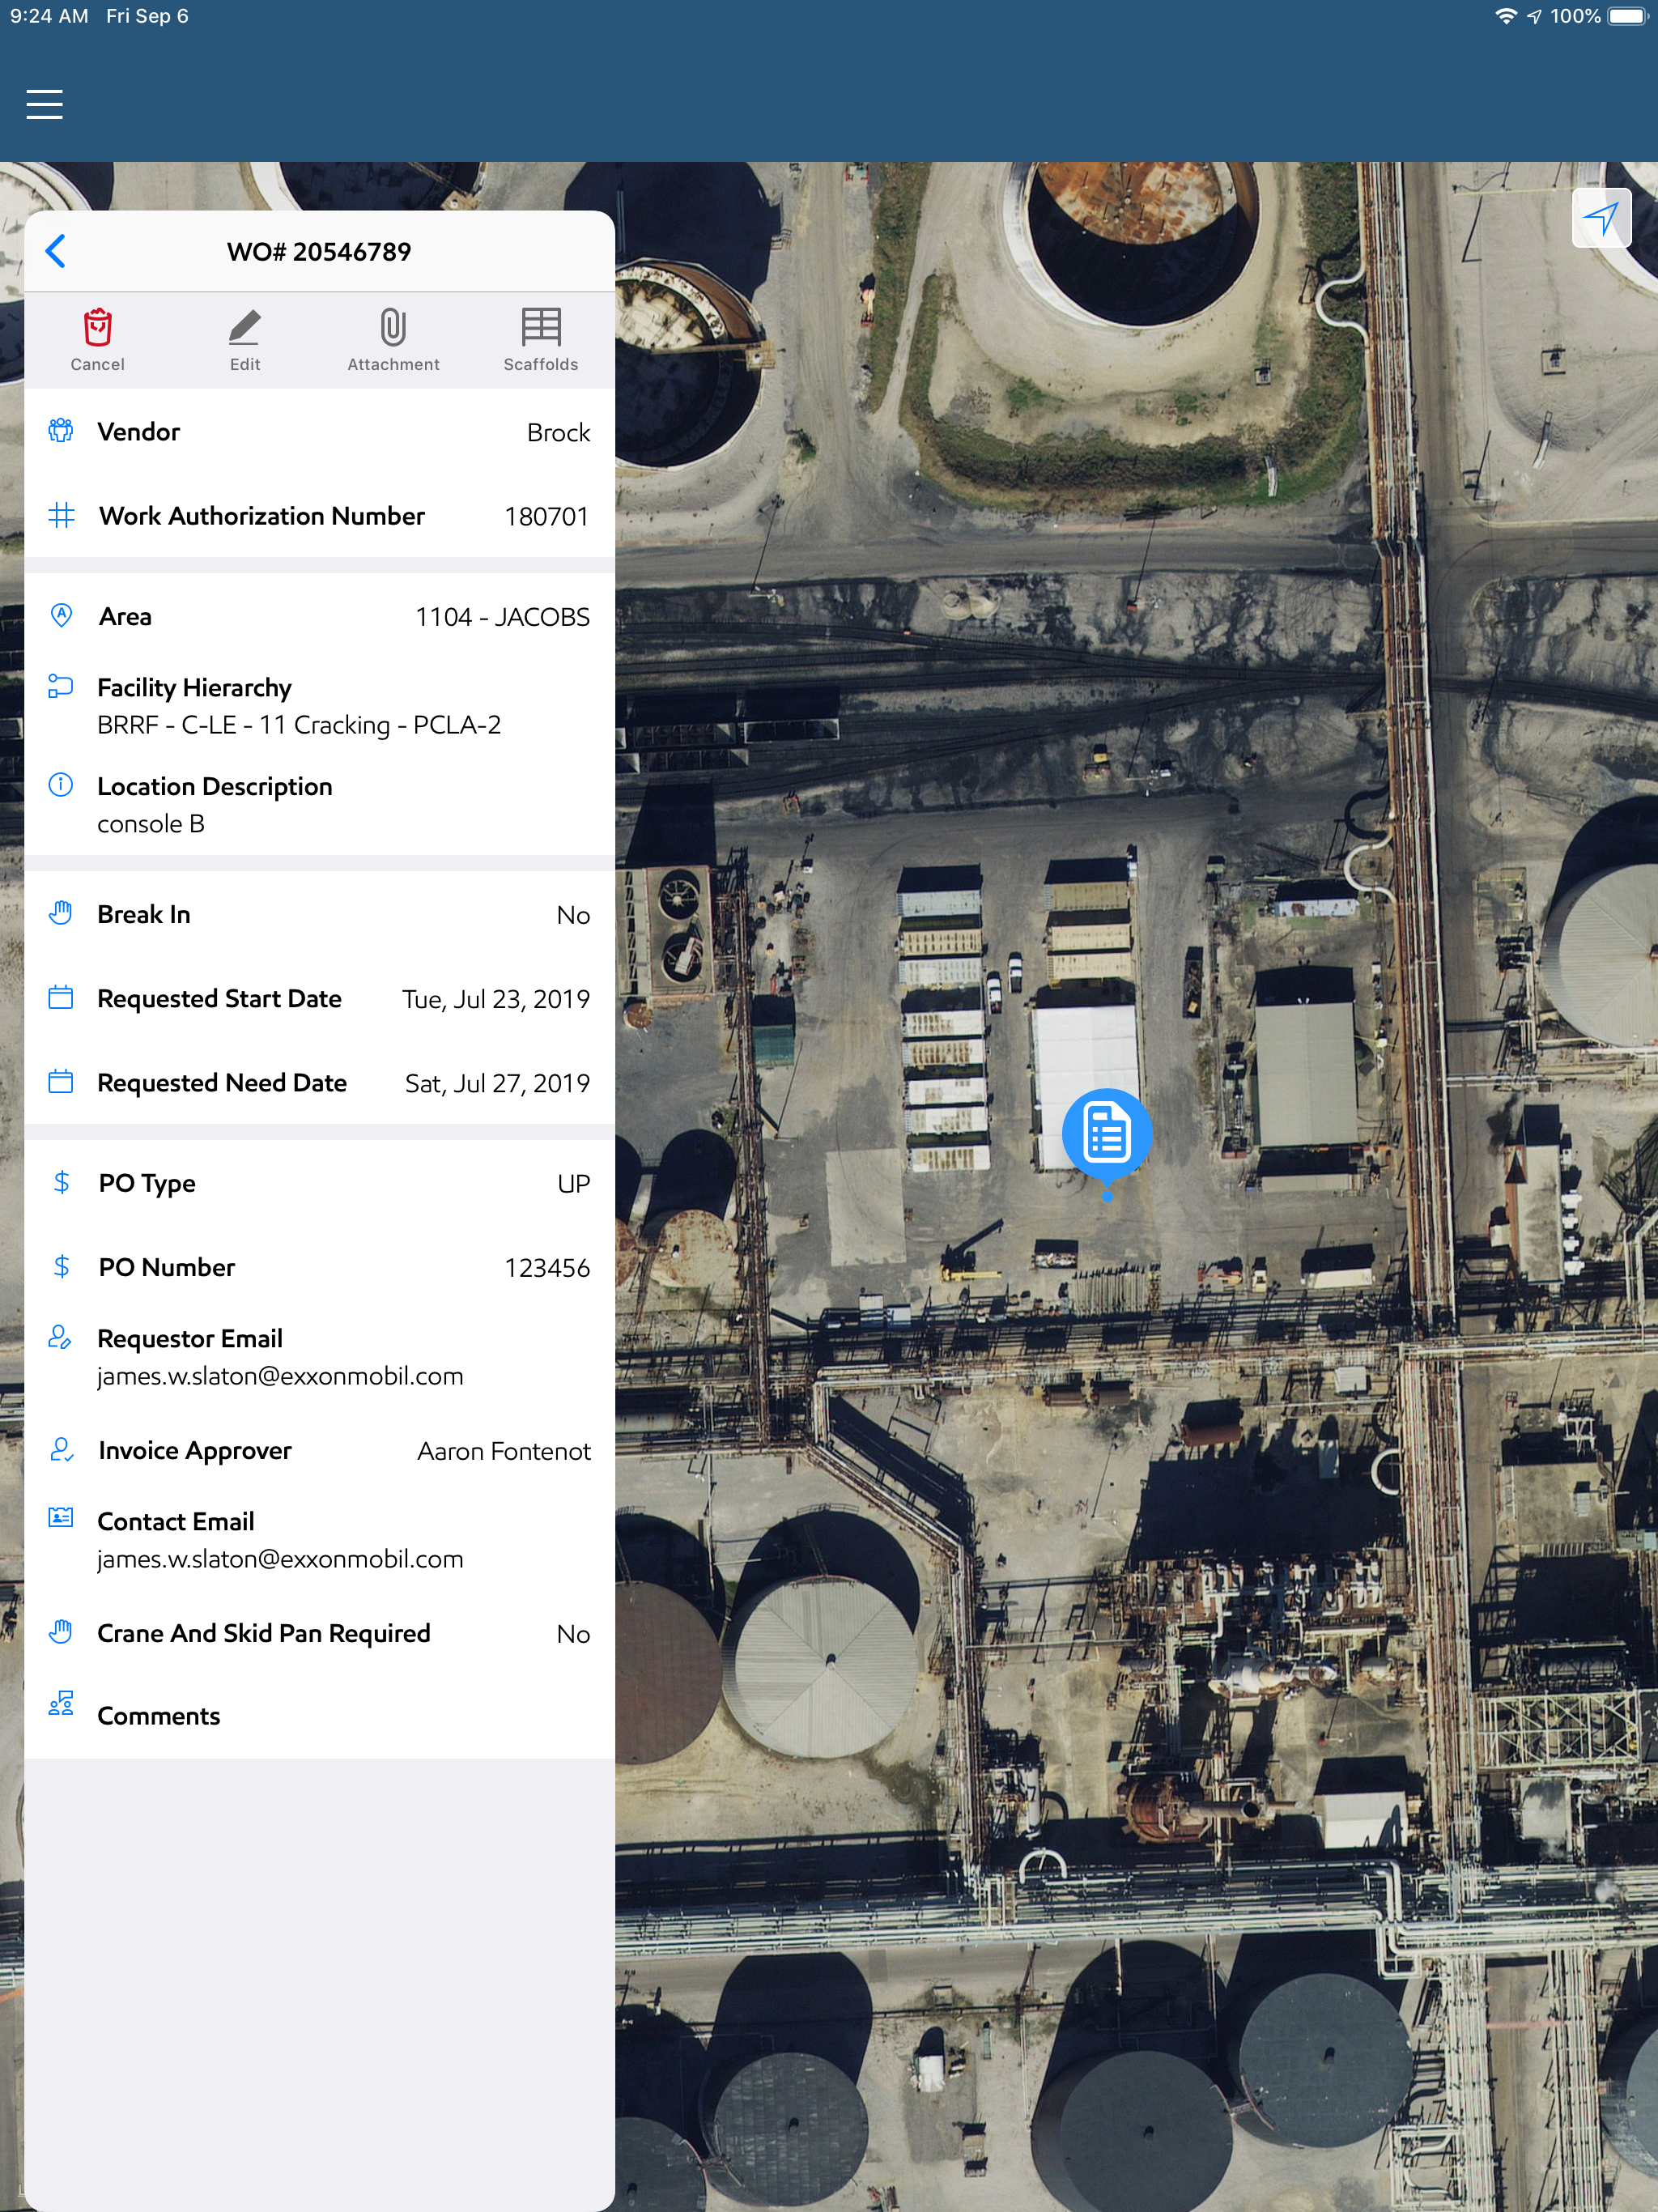Tap the Vendor row showing Brock

point(319,432)
